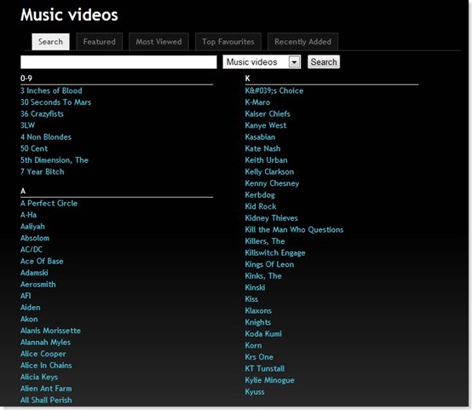
Task: Open the Absolom link
Action: point(35,238)
